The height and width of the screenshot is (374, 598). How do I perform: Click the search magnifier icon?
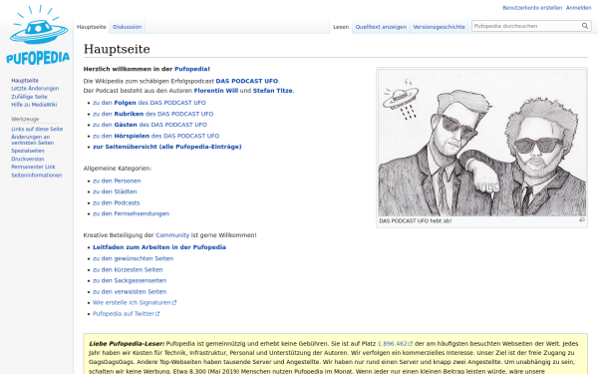coord(585,26)
